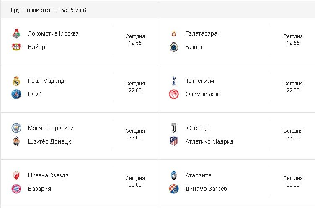Click the Juventus club logo
The width and height of the screenshot is (315, 208).
pos(174,128)
